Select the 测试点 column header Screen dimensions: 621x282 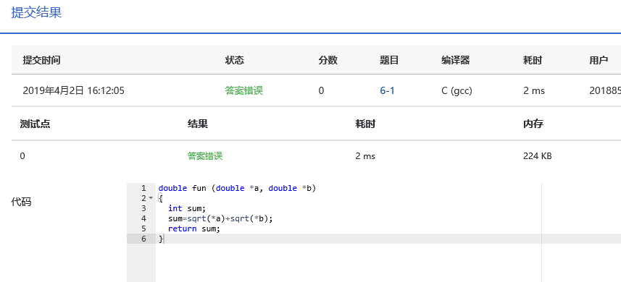(35, 124)
